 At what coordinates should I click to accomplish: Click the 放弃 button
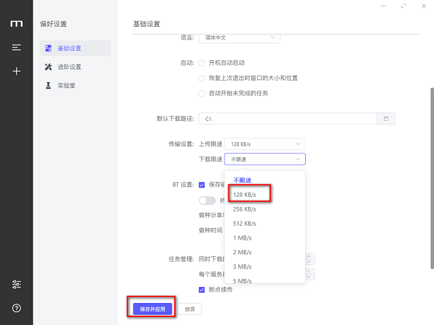[x=190, y=309]
